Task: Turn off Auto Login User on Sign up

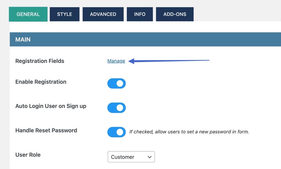Action: 116,108
